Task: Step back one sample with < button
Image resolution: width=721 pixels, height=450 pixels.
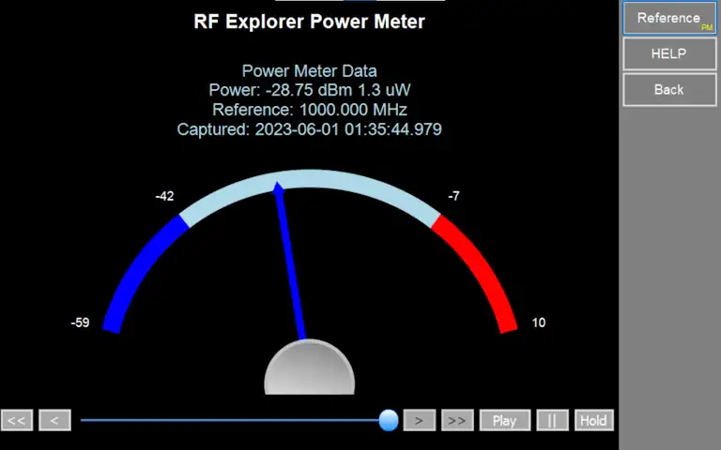Action: (x=54, y=420)
